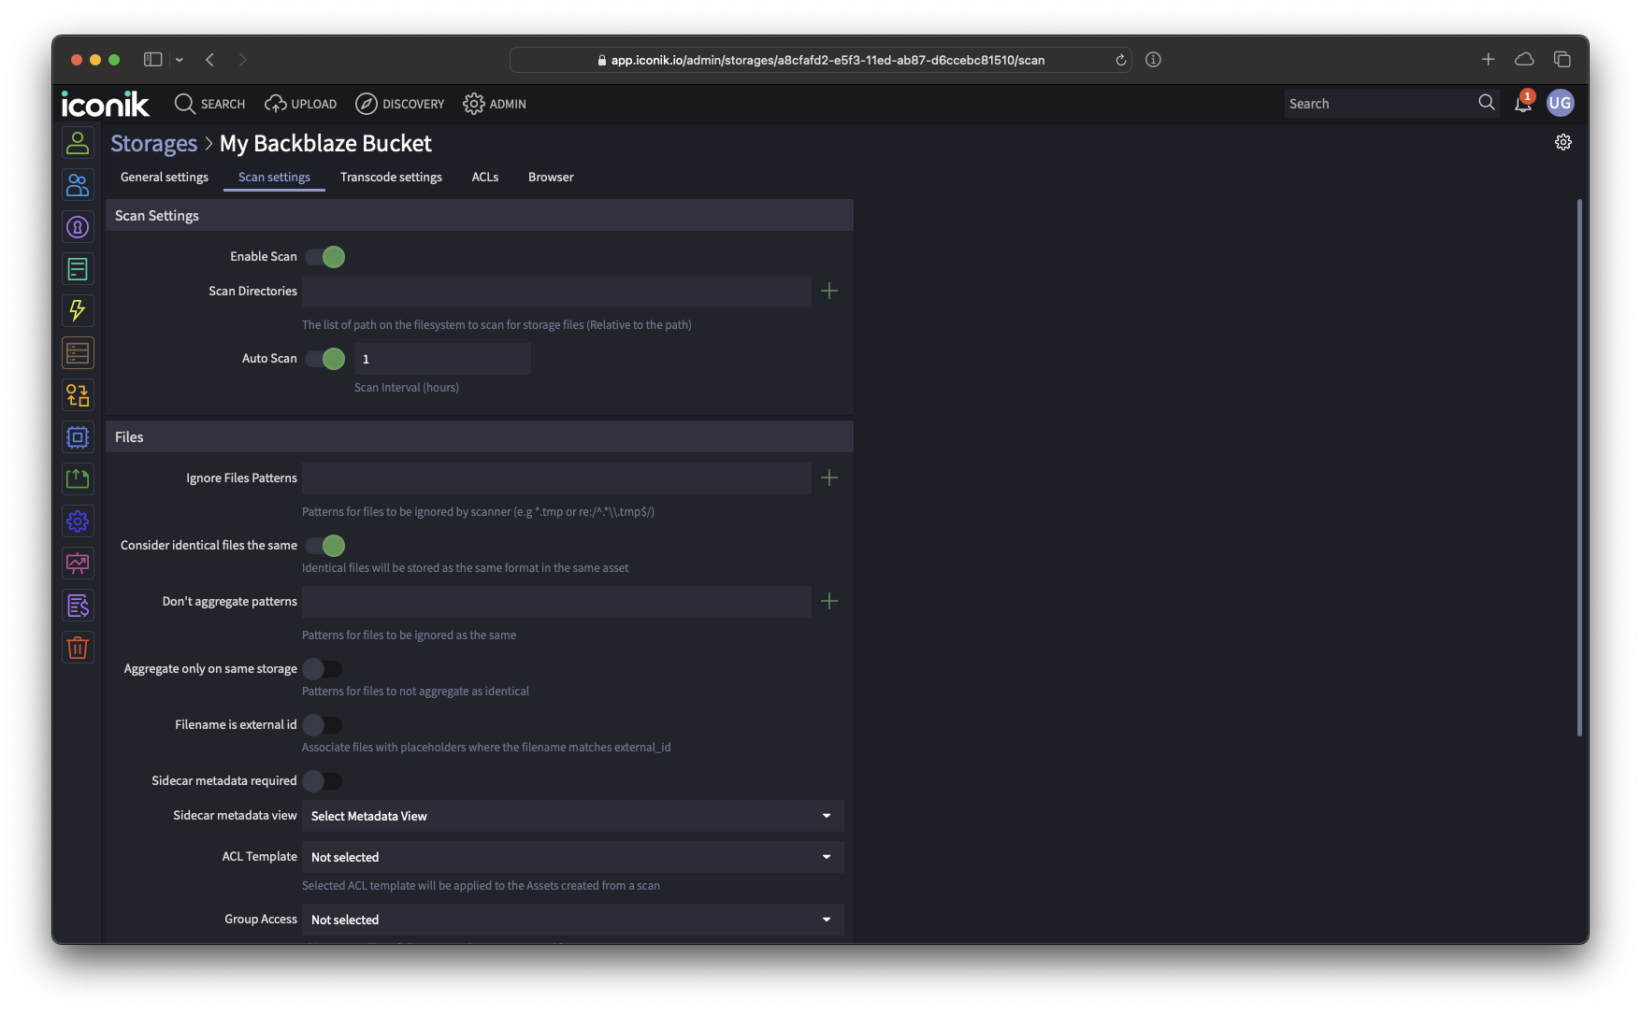Screen dimensions: 1641x1013
Task: Open the Browser tab
Action: click(x=551, y=177)
